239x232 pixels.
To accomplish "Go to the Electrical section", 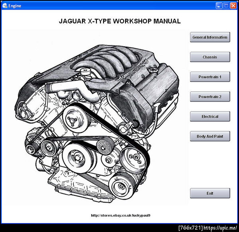I will point(210,116).
